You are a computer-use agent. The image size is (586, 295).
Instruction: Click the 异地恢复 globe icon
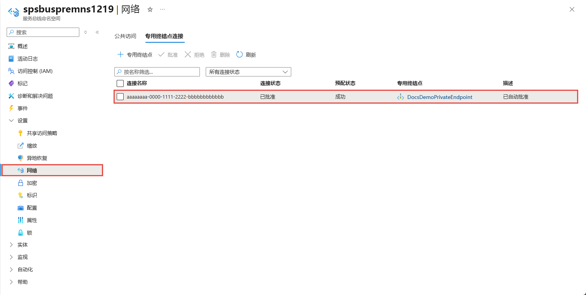[x=21, y=158]
